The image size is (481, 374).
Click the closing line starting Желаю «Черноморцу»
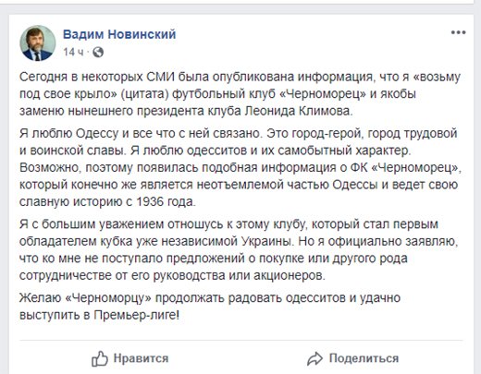click(x=210, y=307)
